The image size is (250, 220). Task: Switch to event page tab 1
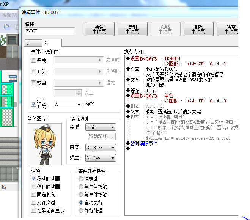[x=33, y=43]
